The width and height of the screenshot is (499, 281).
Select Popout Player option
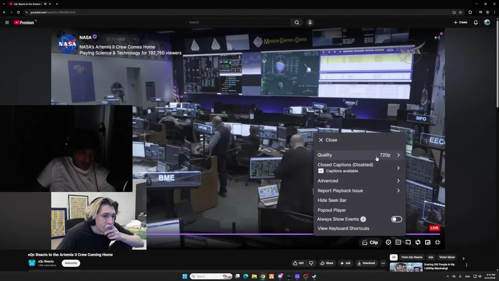(332, 210)
